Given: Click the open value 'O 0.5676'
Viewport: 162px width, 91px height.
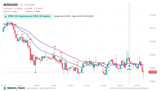Looking at the screenshot, I should coord(8,9).
